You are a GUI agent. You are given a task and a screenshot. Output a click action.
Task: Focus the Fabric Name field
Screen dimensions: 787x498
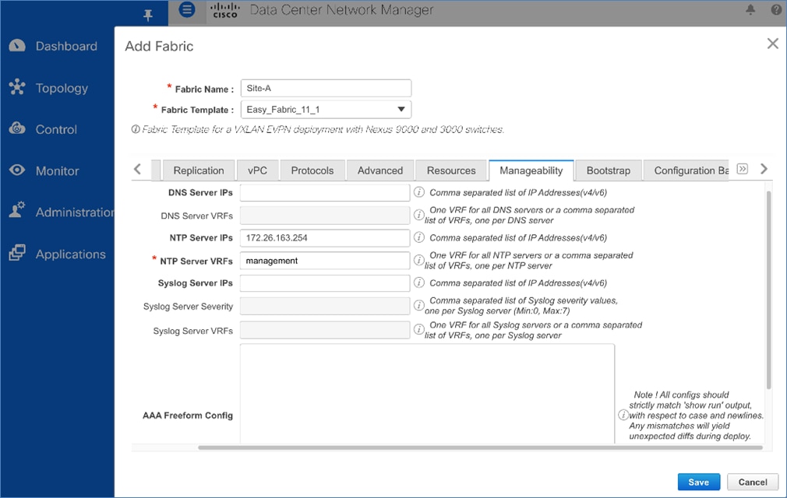coord(326,88)
